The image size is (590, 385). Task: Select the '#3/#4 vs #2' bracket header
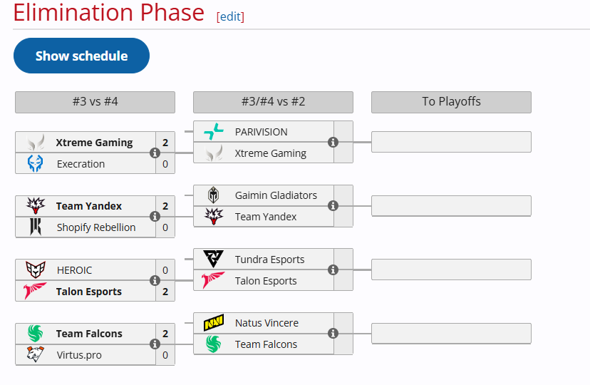coord(273,102)
